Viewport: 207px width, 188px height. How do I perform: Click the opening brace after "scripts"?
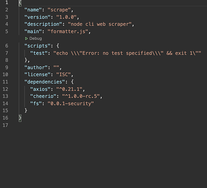(x=58, y=46)
